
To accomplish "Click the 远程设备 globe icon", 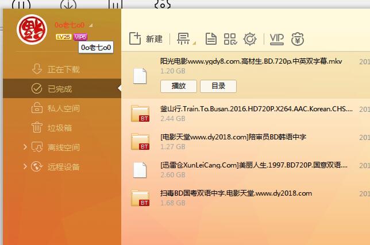I will click(37, 166).
